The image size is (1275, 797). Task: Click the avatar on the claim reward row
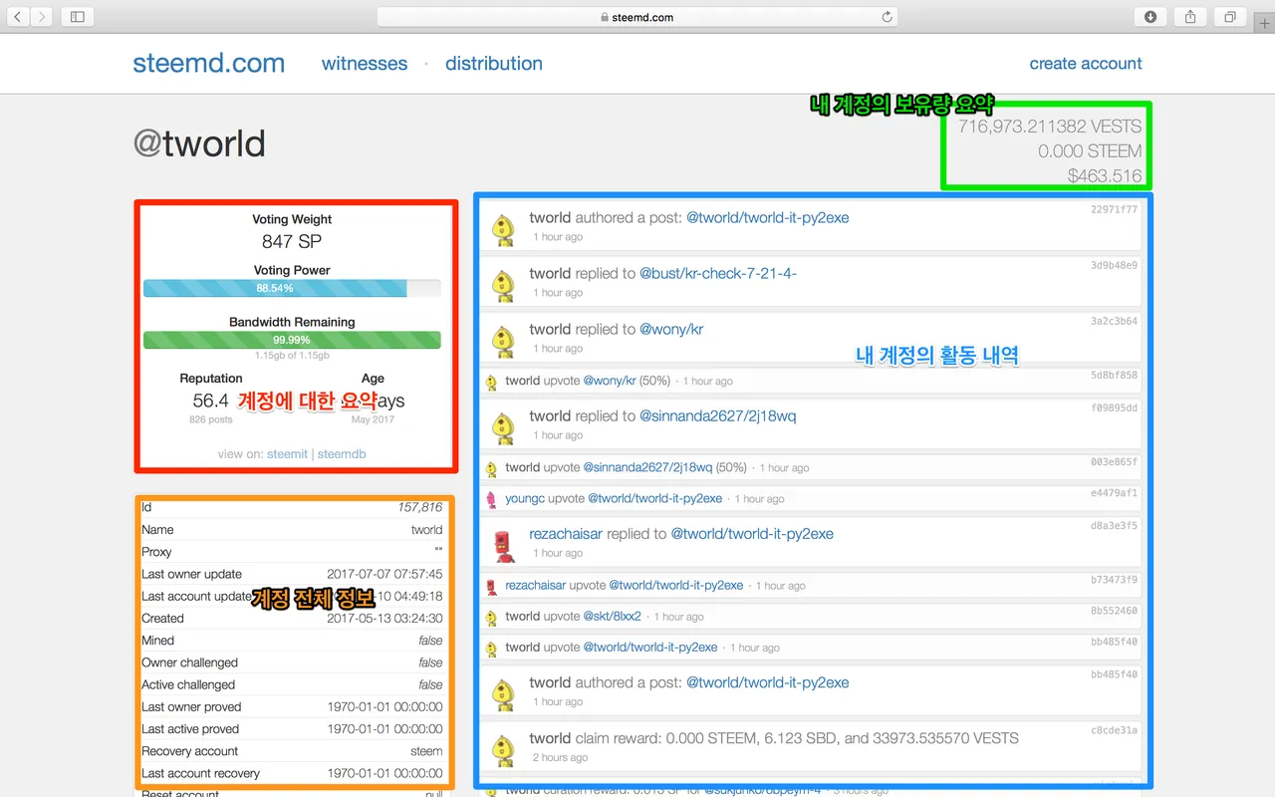click(x=505, y=749)
